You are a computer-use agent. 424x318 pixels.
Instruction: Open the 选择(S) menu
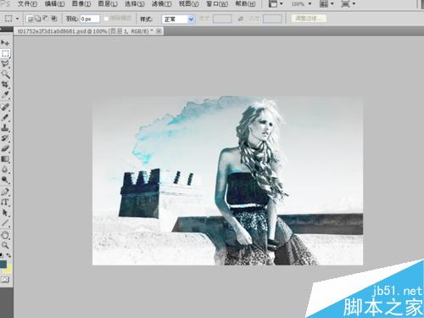point(135,4)
